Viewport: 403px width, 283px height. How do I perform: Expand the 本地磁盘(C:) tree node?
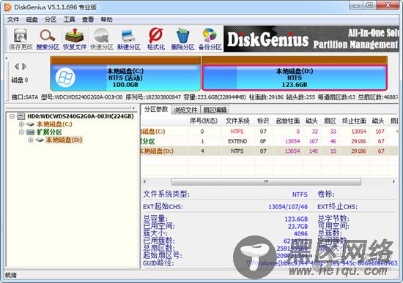click(x=21, y=124)
